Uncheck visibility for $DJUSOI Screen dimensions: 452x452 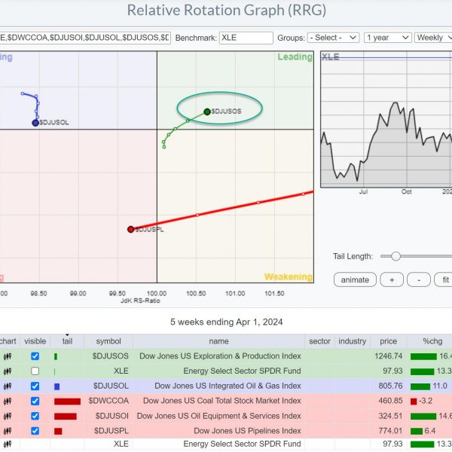35,416
